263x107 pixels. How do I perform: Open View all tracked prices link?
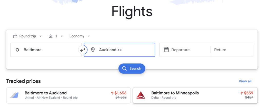click(x=245, y=81)
